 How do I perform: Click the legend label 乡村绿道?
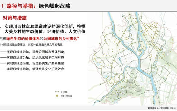point(64,92)
